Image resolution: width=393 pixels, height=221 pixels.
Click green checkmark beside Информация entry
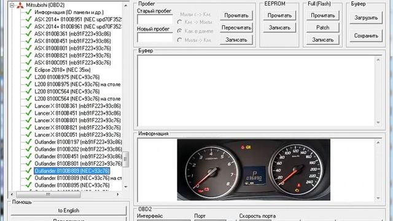coord(29,12)
